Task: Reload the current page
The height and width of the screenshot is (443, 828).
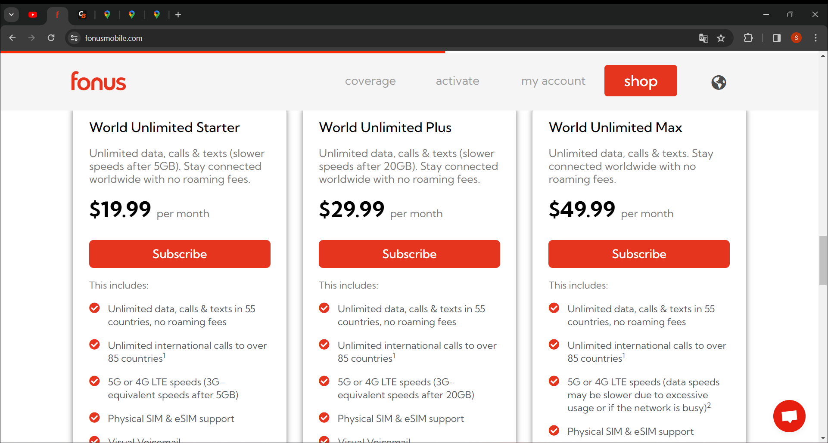Action: (x=51, y=38)
